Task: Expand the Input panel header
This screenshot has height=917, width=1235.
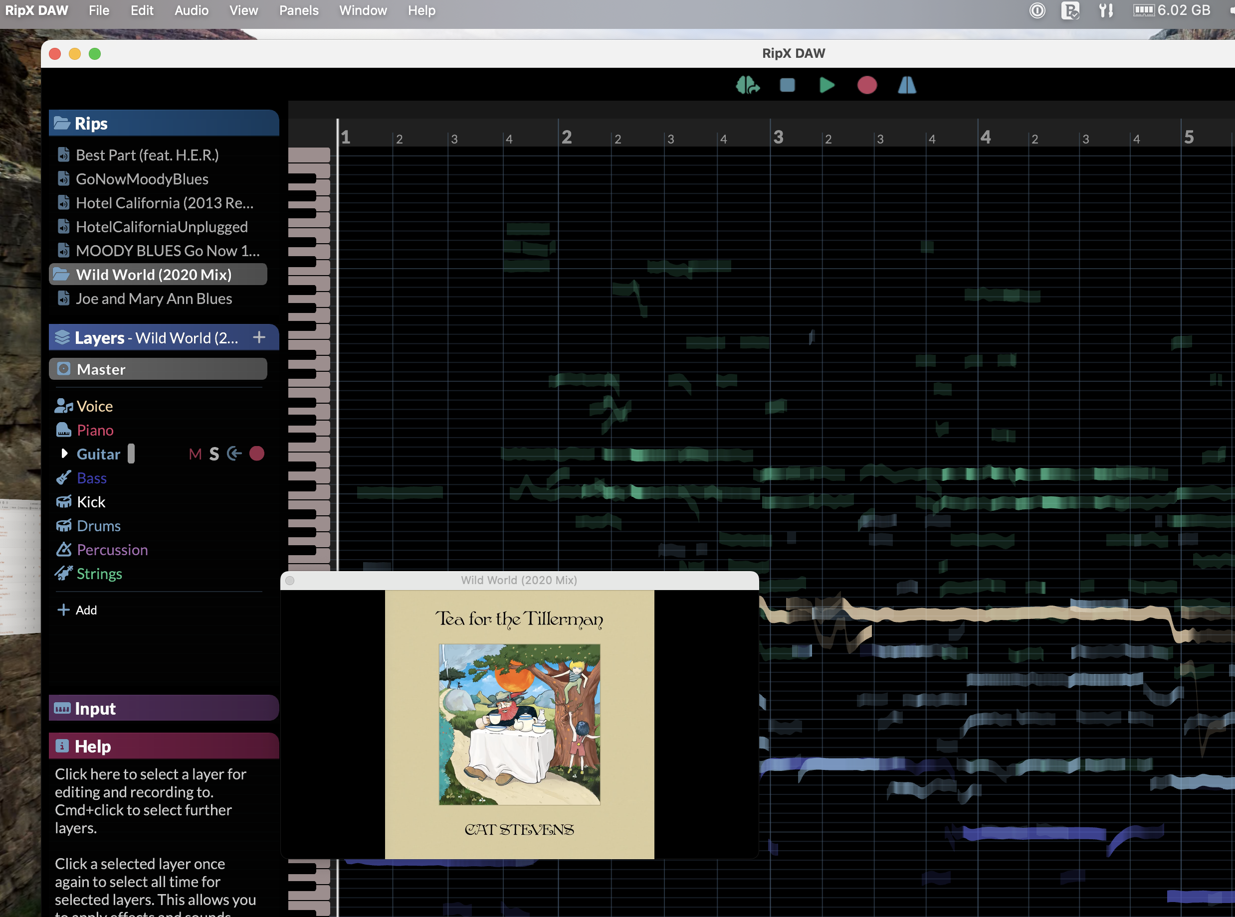Action: [x=164, y=708]
